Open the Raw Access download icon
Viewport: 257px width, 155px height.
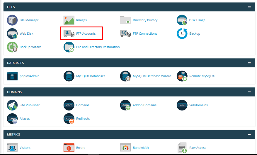pyautogui.click(x=182, y=147)
